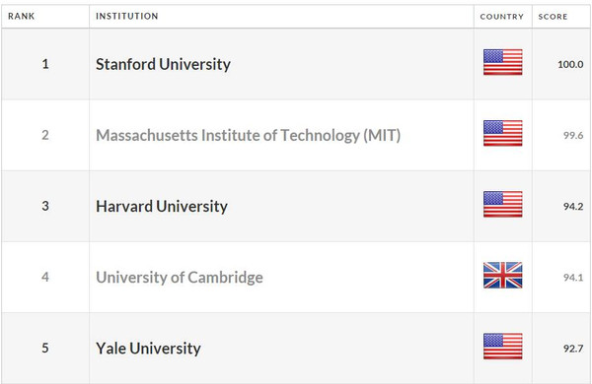Click the US flag in the MIT row
The height and width of the screenshot is (384, 592).
[502, 133]
